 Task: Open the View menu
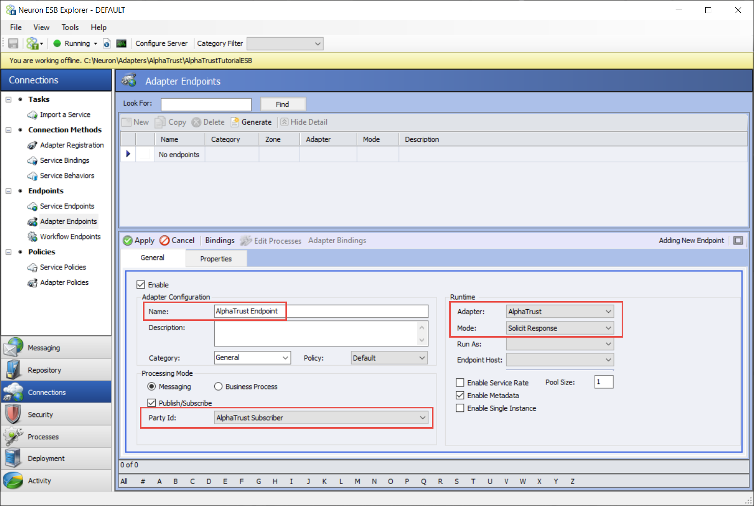(41, 27)
